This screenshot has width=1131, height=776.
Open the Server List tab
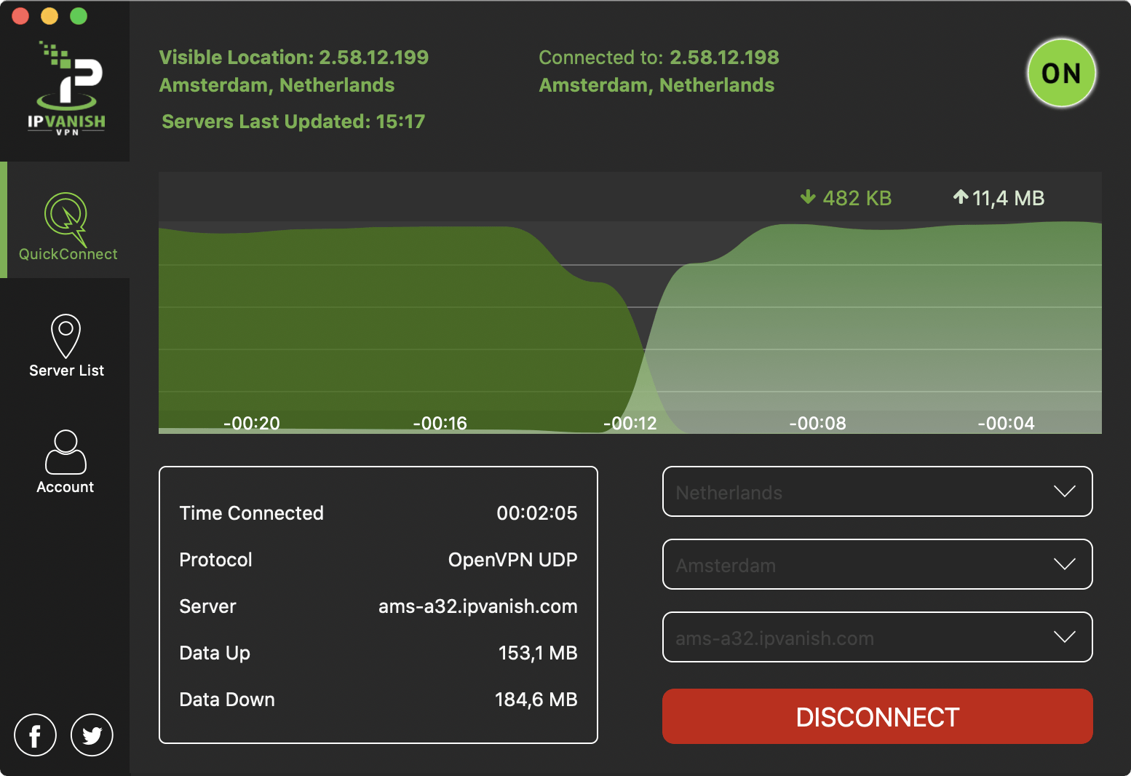(x=66, y=346)
